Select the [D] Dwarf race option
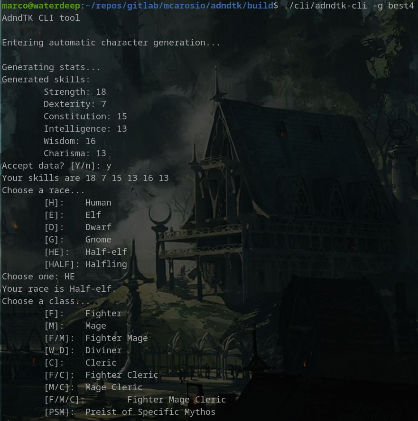The height and width of the screenshot is (421, 418). [x=77, y=227]
